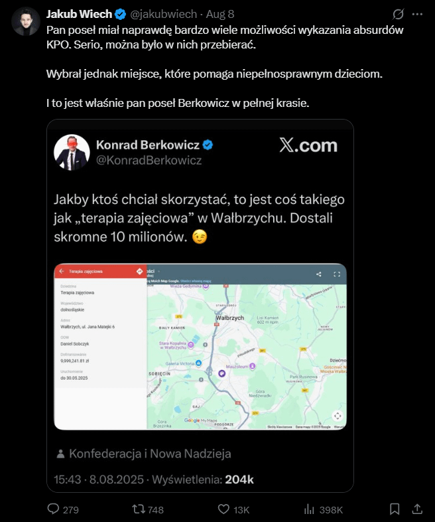Open the share upload icon
The height and width of the screenshot is (522, 435).
point(417,509)
